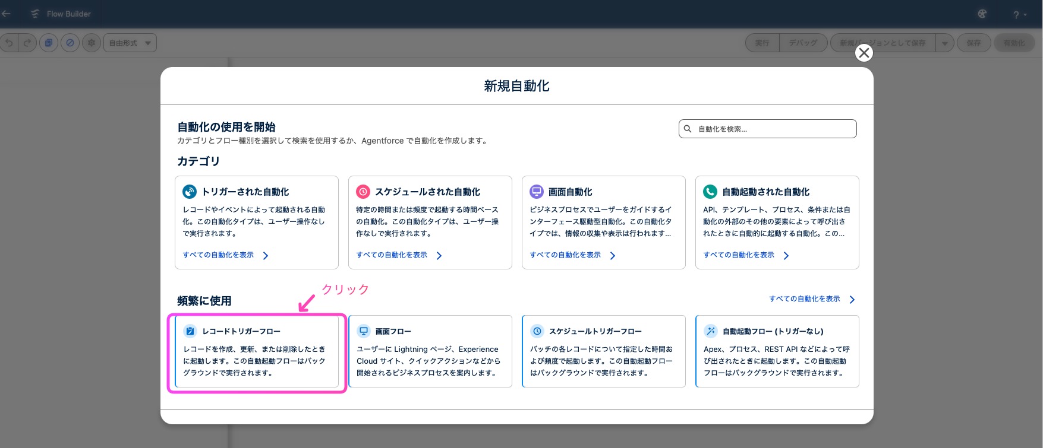Click the 保存 button

click(973, 43)
